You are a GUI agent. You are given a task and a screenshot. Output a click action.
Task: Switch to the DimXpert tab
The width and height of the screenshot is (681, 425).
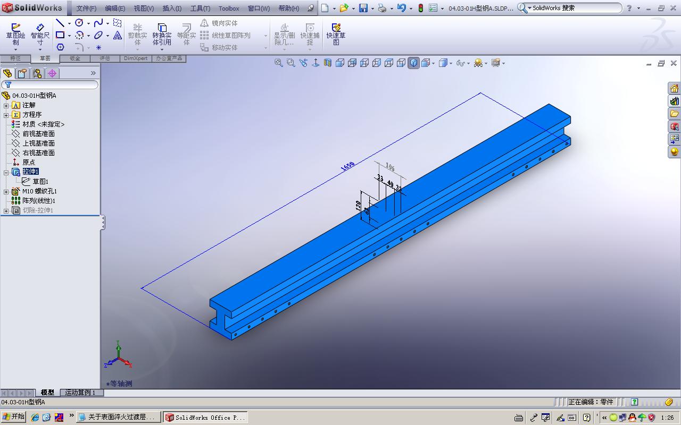(136, 58)
